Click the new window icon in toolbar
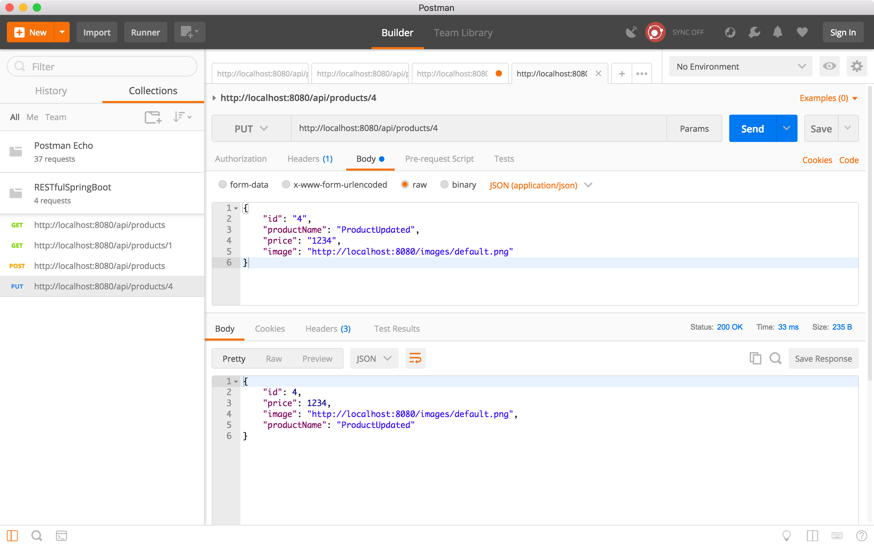The image size is (874, 546). pos(189,32)
